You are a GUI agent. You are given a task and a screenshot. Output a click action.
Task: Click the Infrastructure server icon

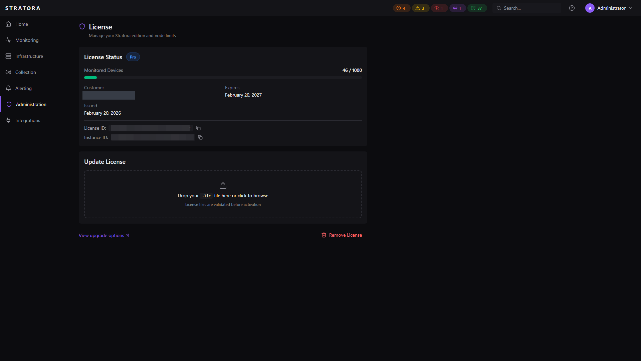(x=8, y=56)
